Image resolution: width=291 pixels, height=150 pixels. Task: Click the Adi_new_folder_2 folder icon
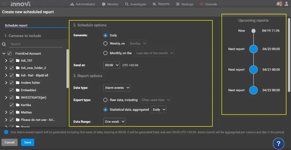[x=18, y=68]
